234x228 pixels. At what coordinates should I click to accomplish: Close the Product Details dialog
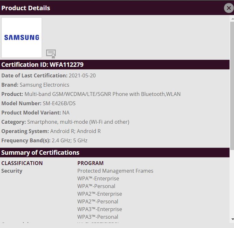pos(228,8)
